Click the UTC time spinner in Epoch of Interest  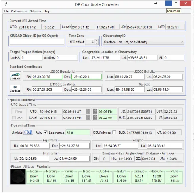pos(88,111)
